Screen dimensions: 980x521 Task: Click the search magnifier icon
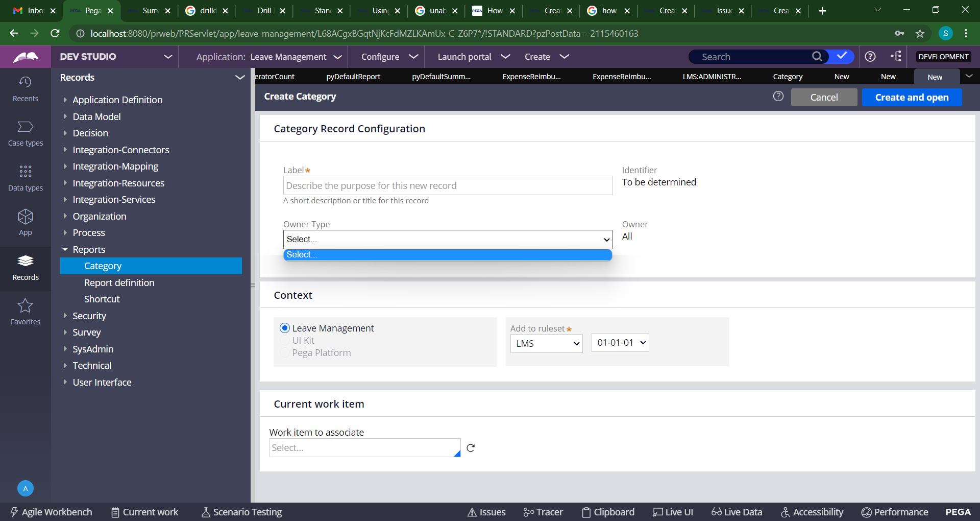click(817, 57)
